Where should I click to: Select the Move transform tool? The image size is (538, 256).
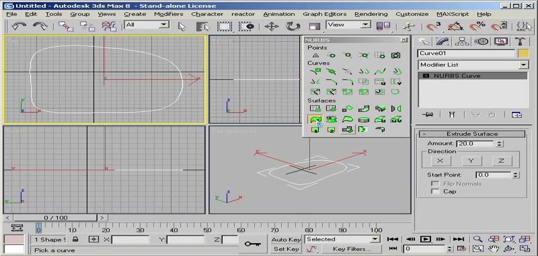coord(271,26)
